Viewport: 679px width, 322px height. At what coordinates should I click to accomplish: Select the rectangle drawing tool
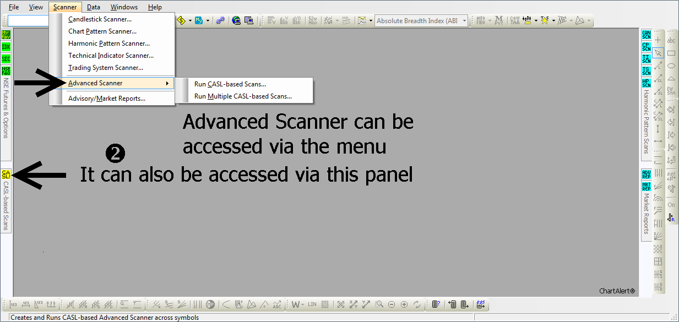click(x=671, y=53)
